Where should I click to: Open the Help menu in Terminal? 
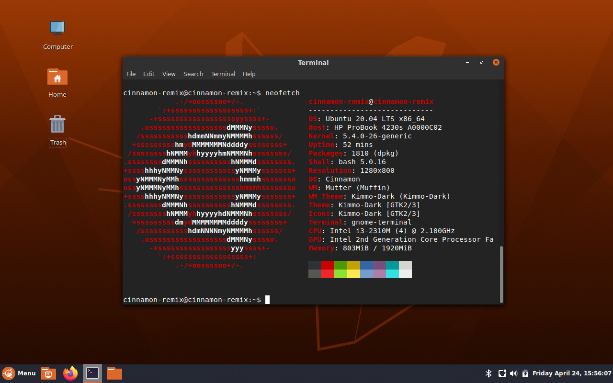(x=249, y=74)
